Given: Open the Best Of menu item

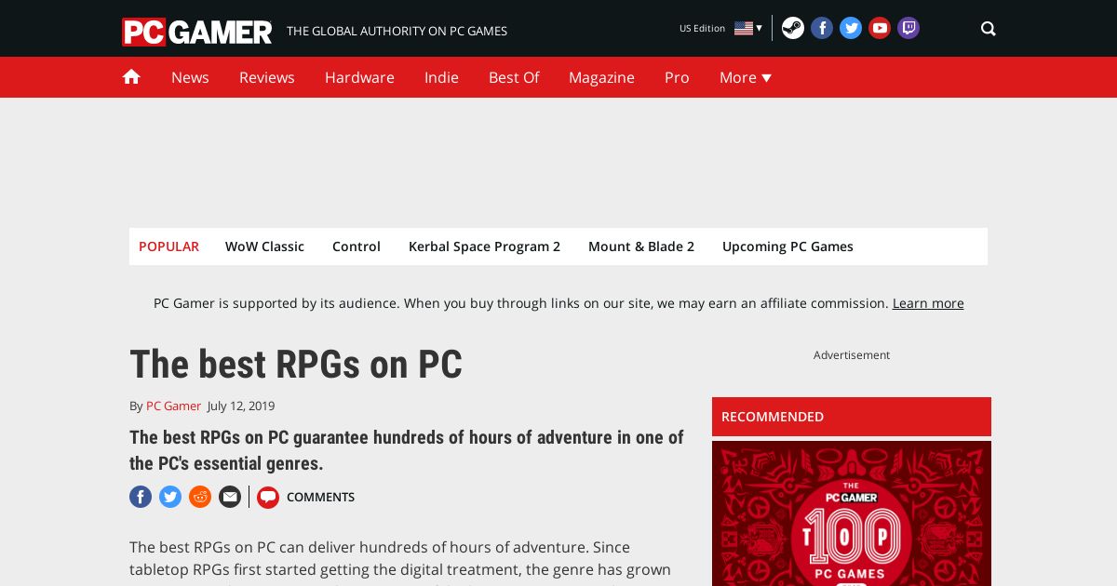Looking at the screenshot, I should pos(514,77).
